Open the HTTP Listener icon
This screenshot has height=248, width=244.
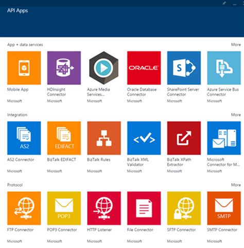(104, 208)
